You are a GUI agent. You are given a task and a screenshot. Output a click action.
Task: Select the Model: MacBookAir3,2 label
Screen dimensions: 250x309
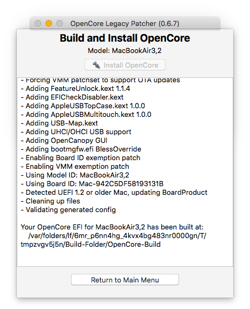[x=124, y=51]
